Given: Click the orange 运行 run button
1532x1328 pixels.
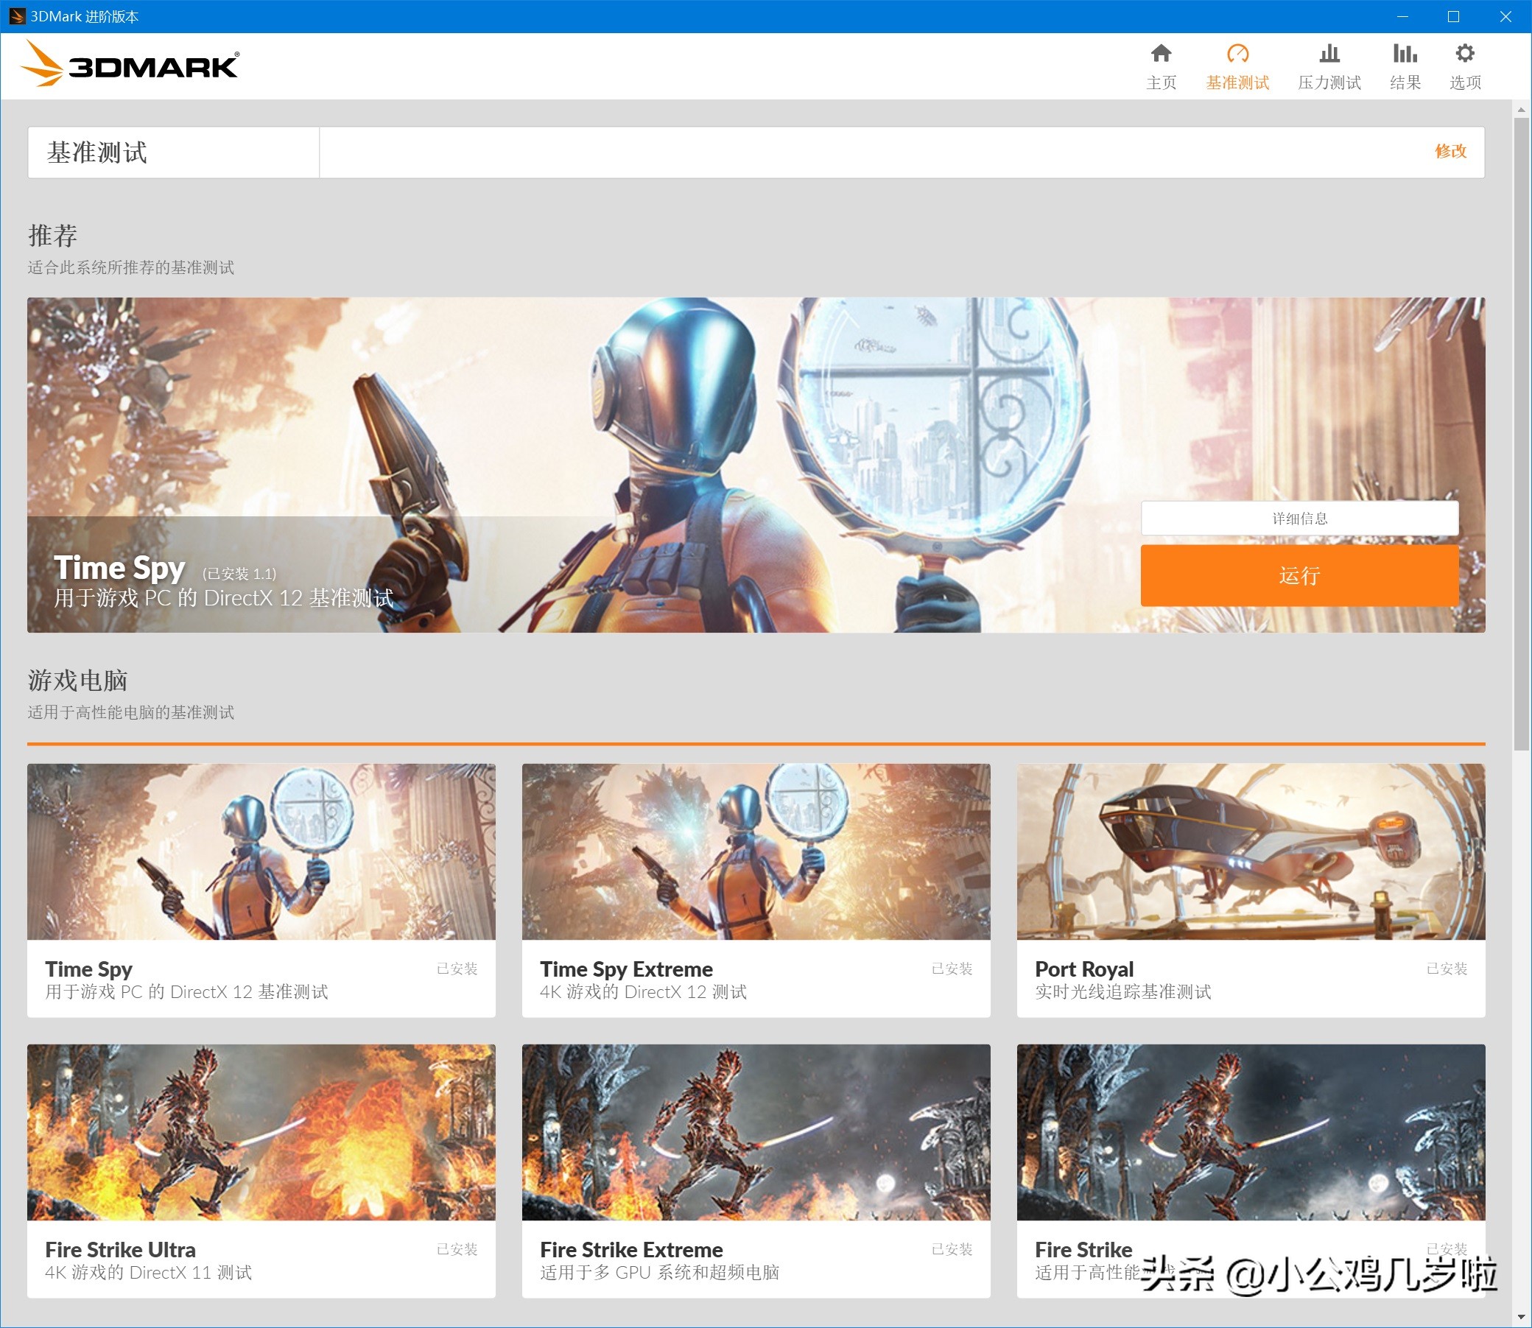Looking at the screenshot, I should [1299, 576].
